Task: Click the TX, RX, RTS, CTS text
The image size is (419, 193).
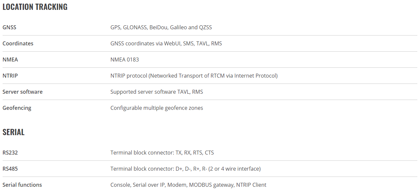Action: [x=195, y=153]
